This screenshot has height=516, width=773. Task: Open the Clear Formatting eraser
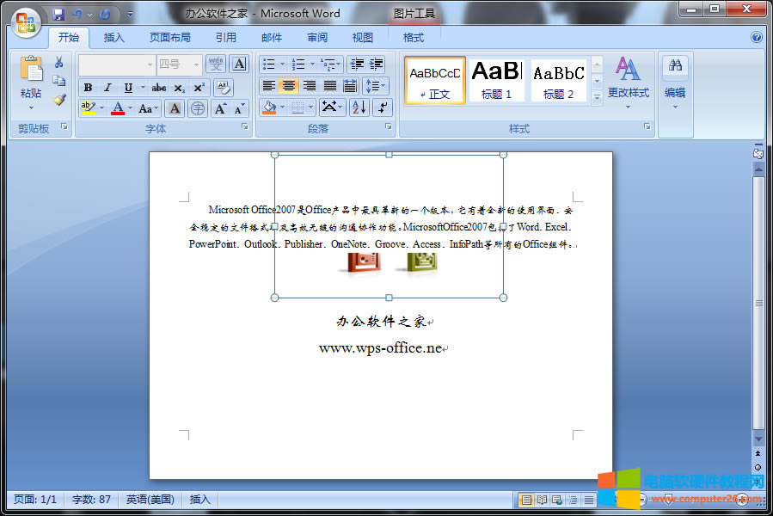tap(225, 88)
